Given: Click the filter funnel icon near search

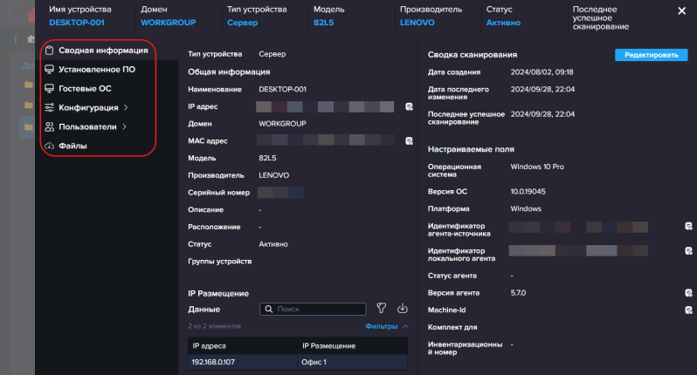Looking at the screenshot, I should click(x=382, y=308).
